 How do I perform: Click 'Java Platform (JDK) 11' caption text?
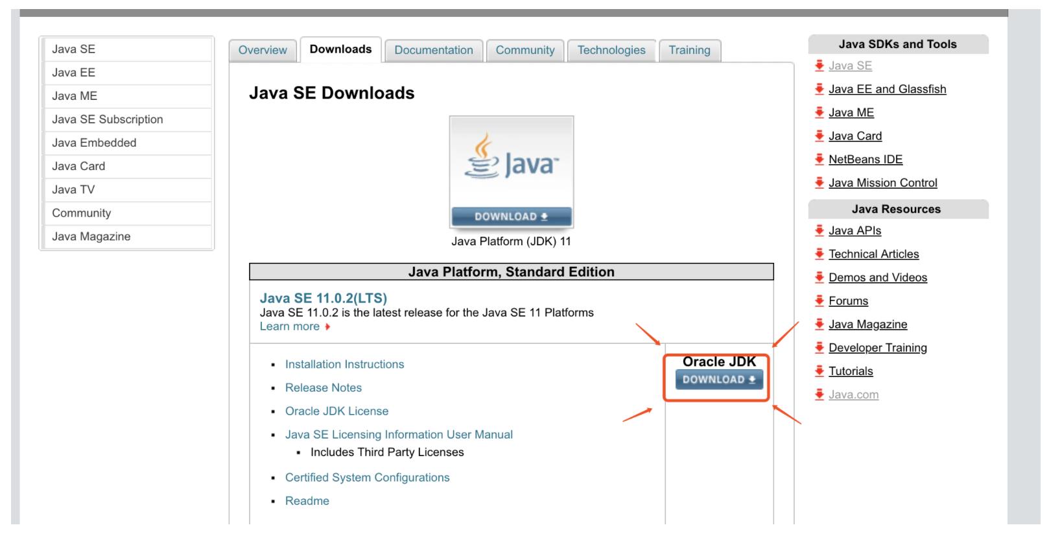[x=511, y=241]
